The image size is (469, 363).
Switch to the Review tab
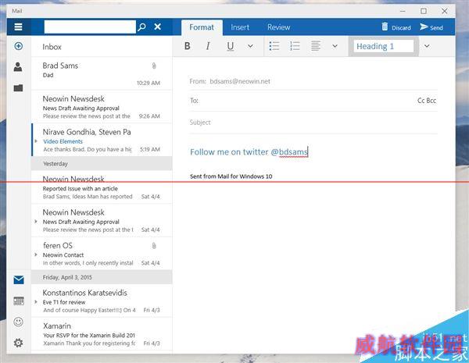[x=278, y=27]
